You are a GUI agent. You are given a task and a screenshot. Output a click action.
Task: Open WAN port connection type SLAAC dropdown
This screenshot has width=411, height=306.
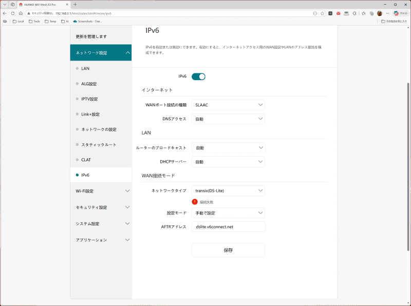click(x=228, y=105)
